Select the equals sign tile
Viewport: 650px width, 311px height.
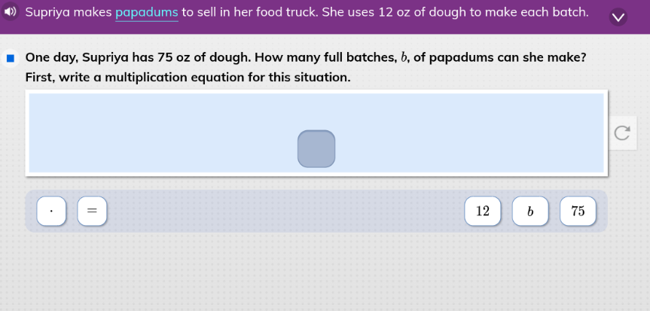[92, 212]
